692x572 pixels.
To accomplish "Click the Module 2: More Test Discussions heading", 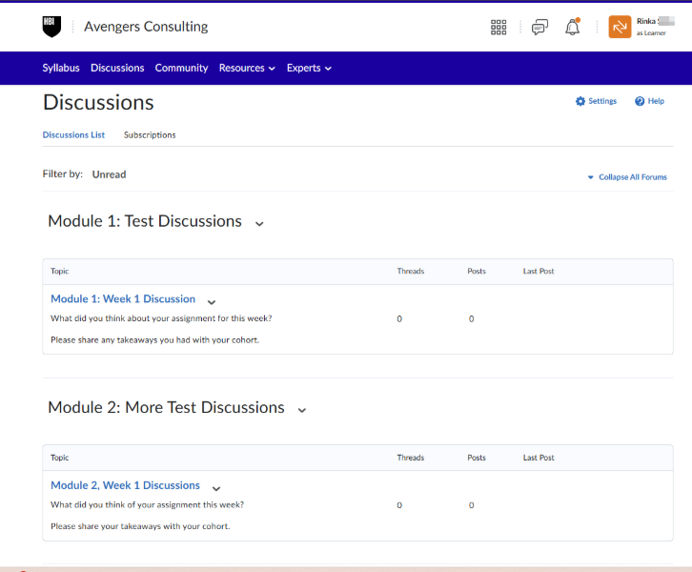I will pos(166,407).
